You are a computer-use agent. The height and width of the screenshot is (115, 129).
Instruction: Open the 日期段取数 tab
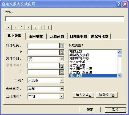pyautogui.click(x=78, y=36)
